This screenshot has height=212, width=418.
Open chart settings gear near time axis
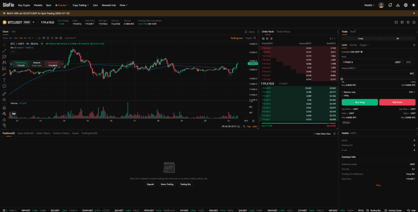tap(253, 121)
